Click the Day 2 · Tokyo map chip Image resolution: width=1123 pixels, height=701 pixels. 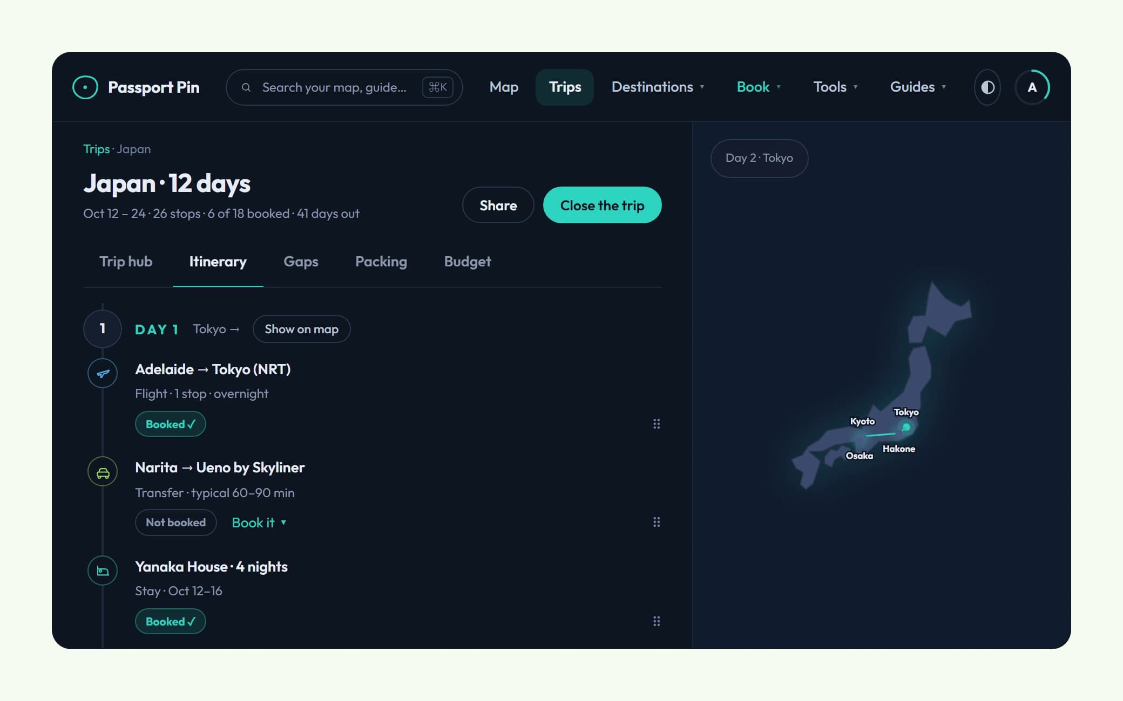(x=759, y=158)
